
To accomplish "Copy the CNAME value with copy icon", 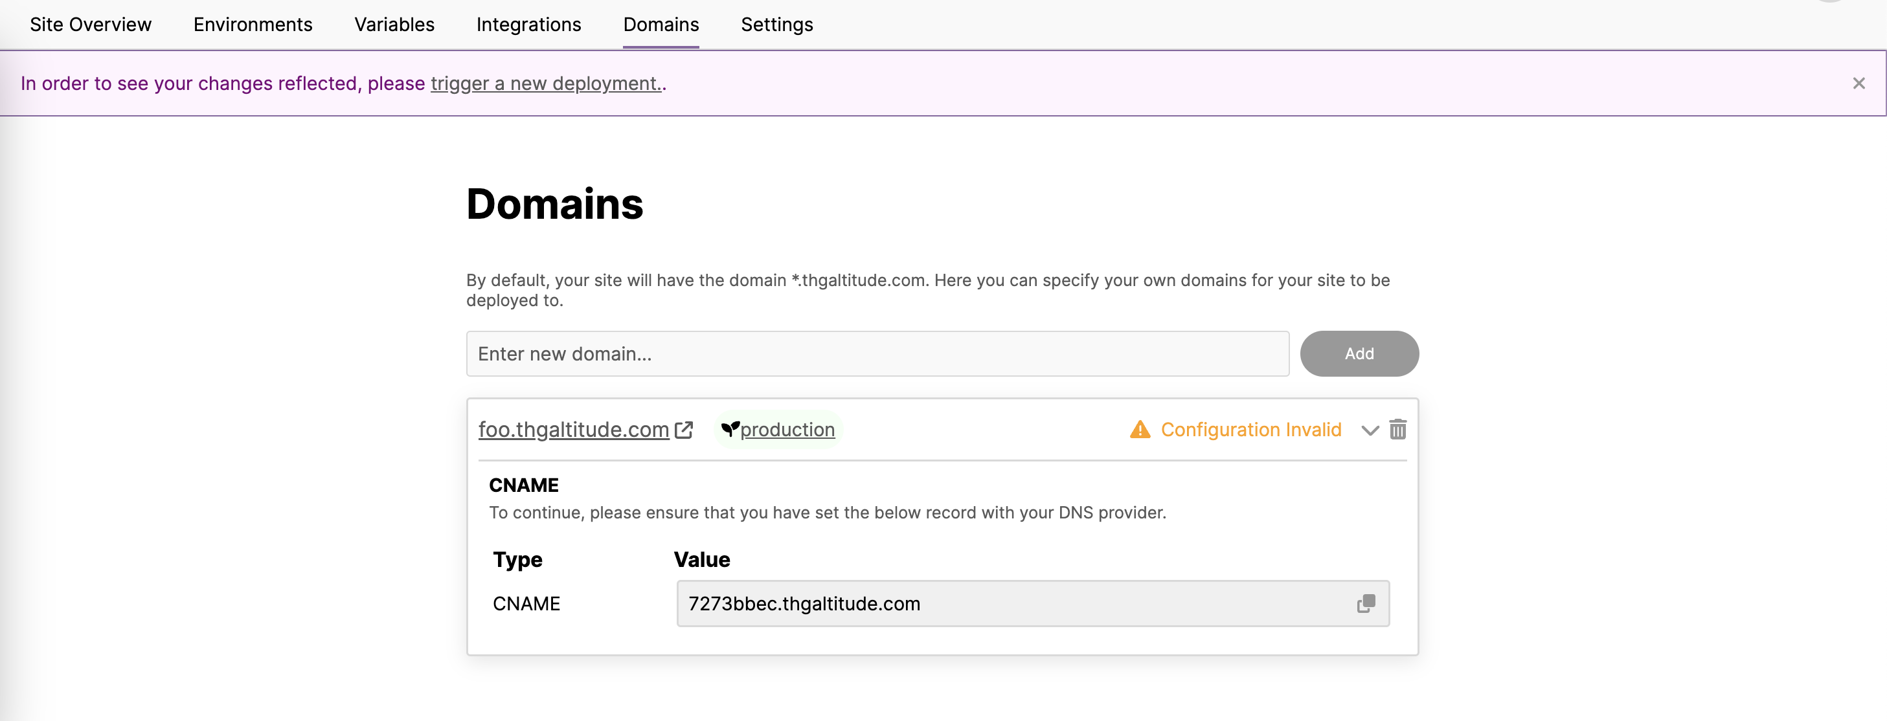I will (x=1366, y=604).
